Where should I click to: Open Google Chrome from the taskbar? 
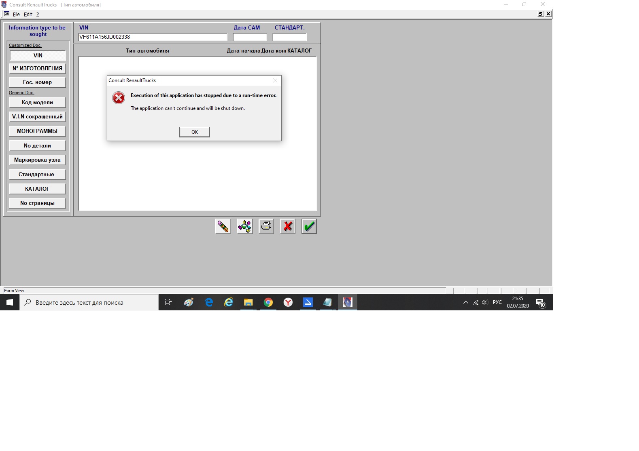268,302
